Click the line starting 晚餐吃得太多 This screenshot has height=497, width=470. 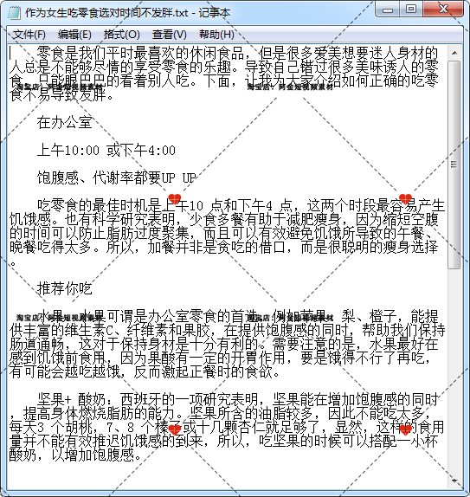pos(224,247)
